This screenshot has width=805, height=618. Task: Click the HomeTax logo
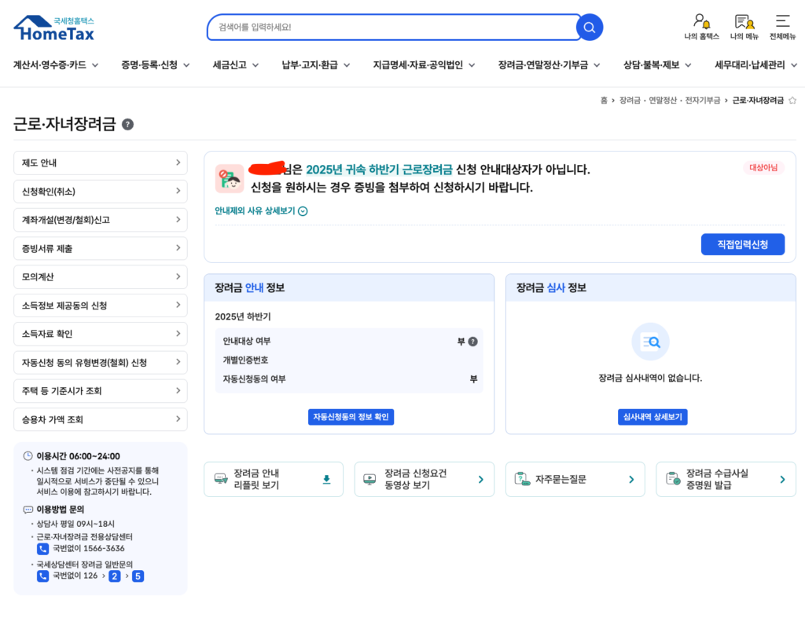tap(53, 27)
